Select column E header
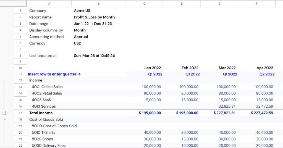Image resolution: width=283 pixels, height=148 pixels. [219, 4]
